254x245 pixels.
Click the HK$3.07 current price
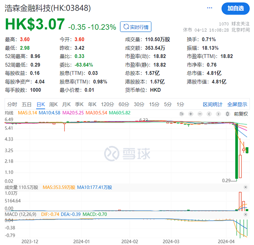click(35, 24)
